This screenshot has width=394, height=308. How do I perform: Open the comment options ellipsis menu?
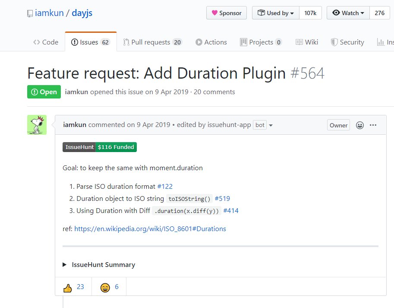[x=373, y=125]
